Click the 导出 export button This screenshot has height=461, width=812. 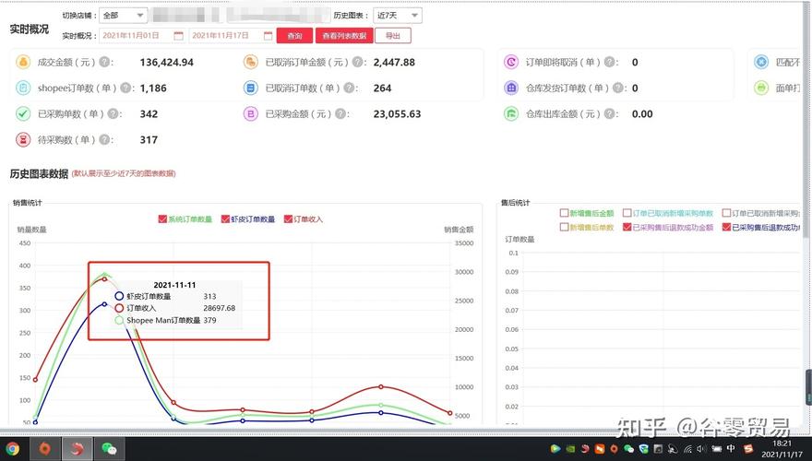[393, 36]
